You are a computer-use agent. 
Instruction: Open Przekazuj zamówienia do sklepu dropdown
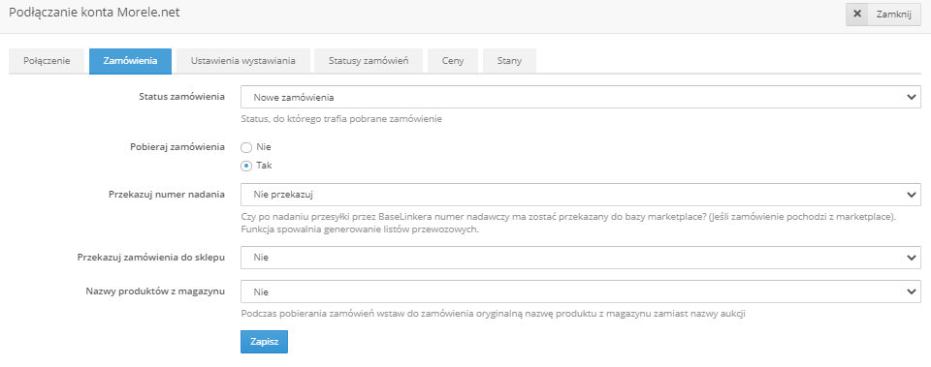581,258
